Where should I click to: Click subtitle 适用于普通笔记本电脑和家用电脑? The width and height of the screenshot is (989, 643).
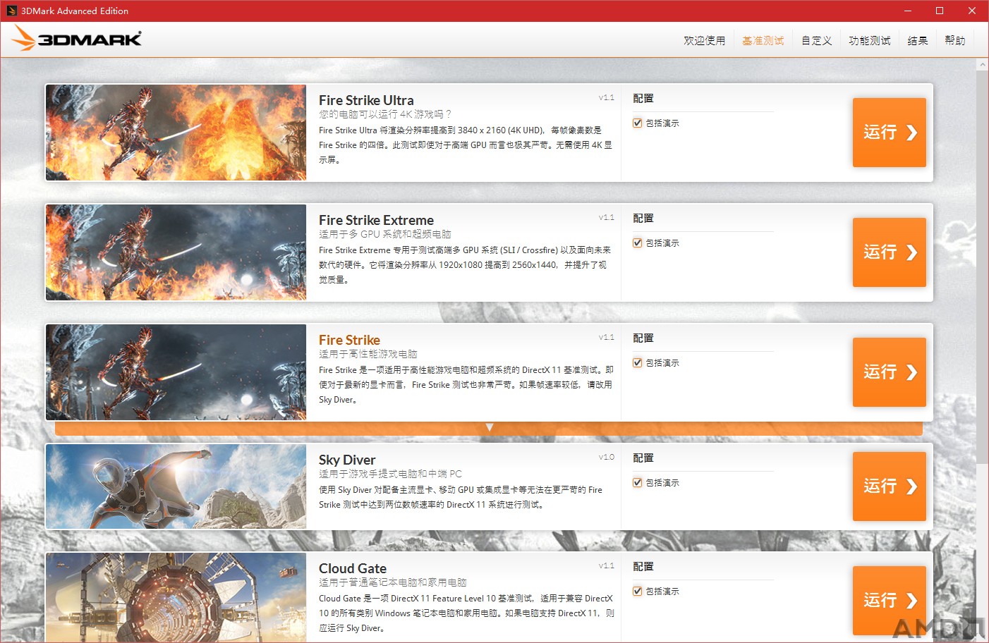pos(393,582)
